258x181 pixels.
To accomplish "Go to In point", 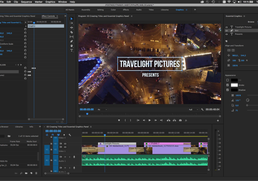I will pyautogui.click(x=138, y=120).
